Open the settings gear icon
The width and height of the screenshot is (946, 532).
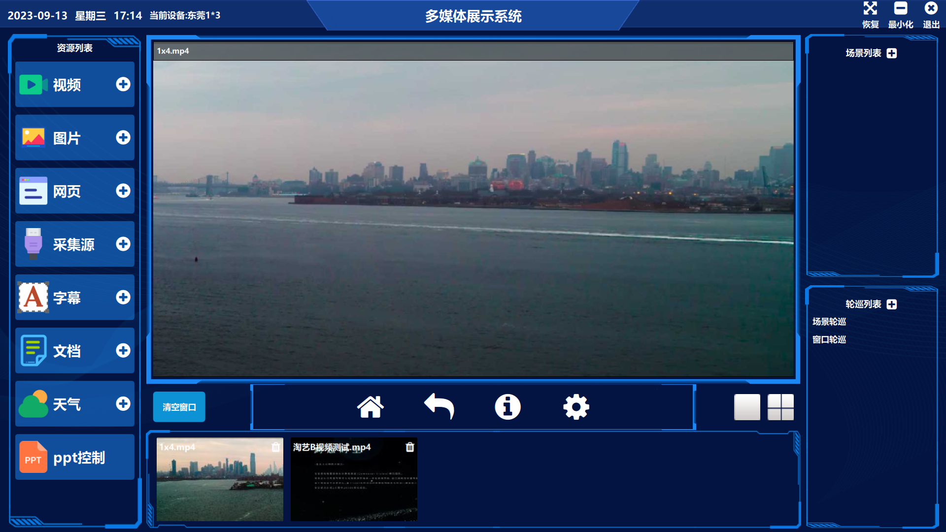576,407
